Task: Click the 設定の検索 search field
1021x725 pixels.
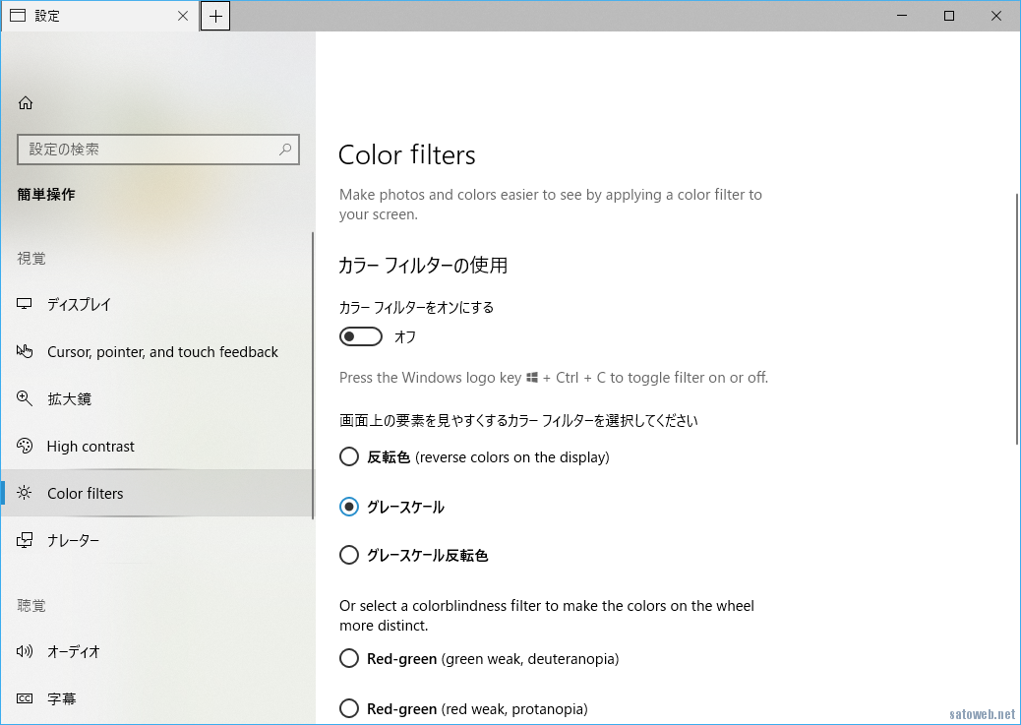Action: [148, 150]
